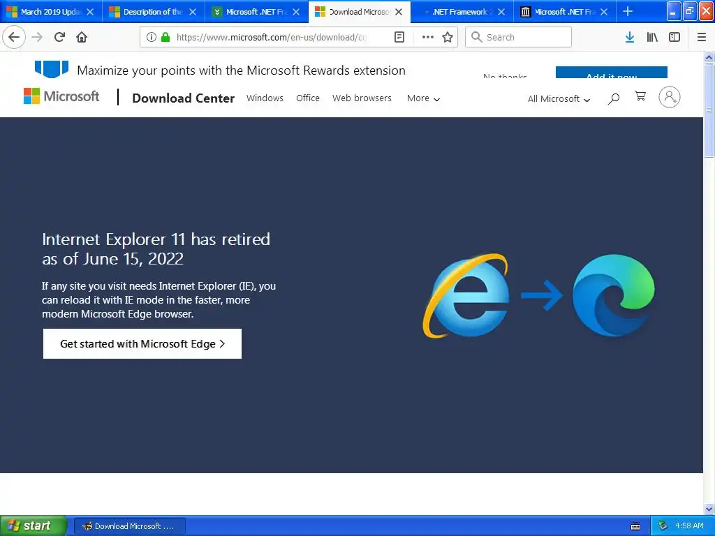Screen dimensions: 715x536
Task: Click Get started with Microsoft Edge
Action: click(142, 343)
